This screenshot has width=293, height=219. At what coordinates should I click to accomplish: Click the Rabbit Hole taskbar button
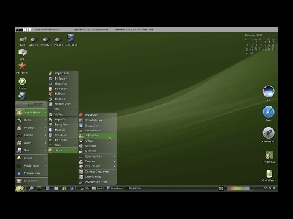pos(133,189)
